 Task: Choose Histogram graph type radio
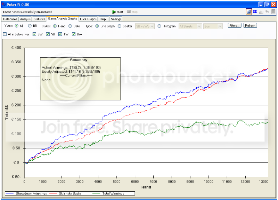click(160, 26)
